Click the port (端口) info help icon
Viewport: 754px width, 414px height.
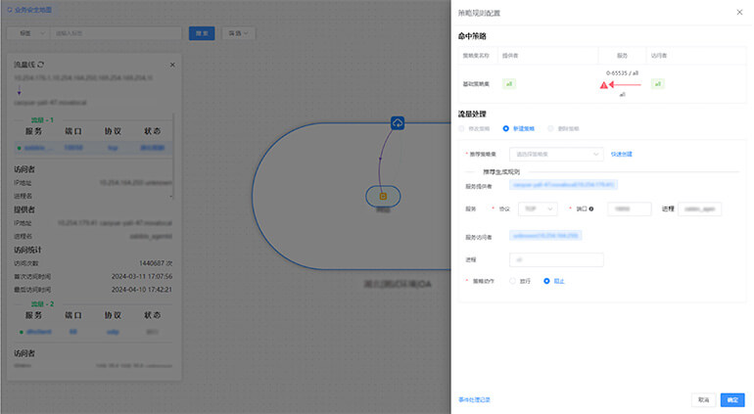pos(591,208)
